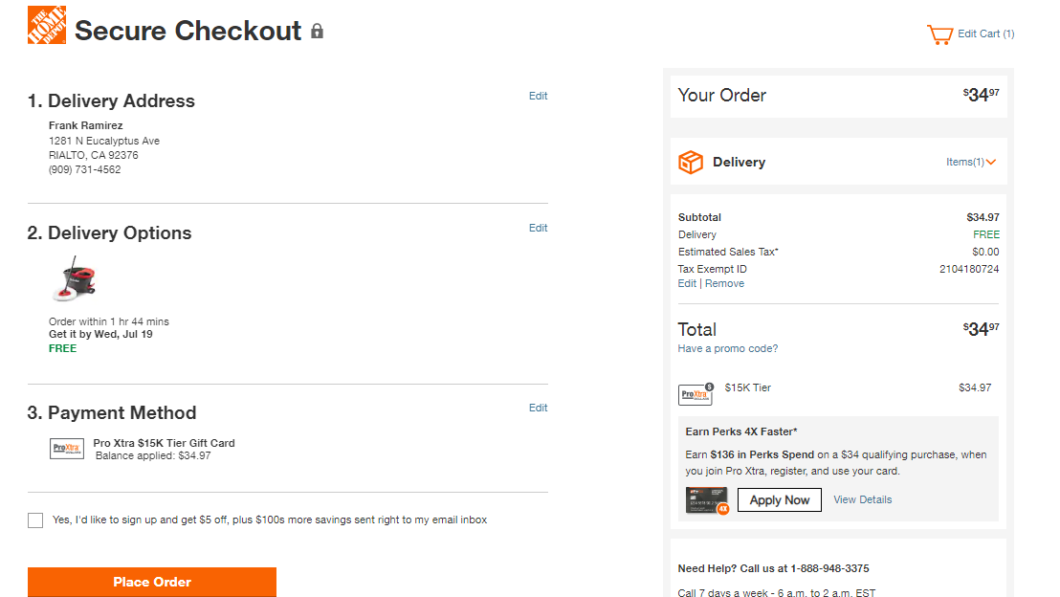Open View Details for Perks offer

pyautogui.click(x=863, y=499)
